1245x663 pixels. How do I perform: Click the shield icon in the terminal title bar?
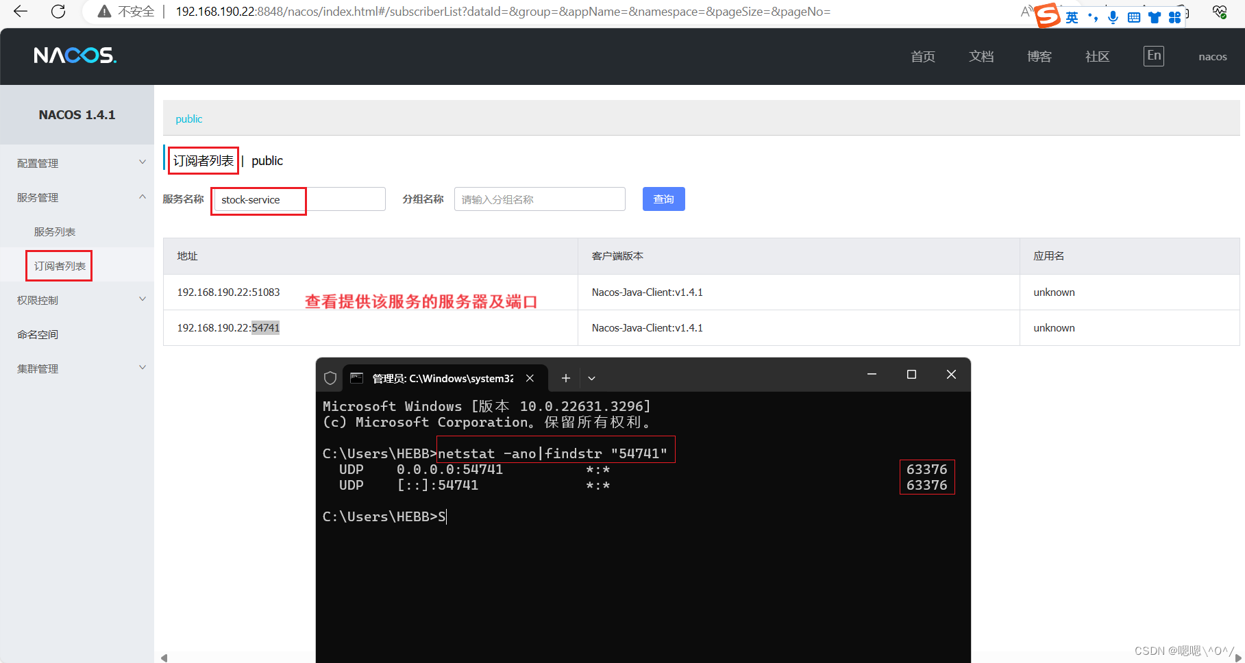330,378
